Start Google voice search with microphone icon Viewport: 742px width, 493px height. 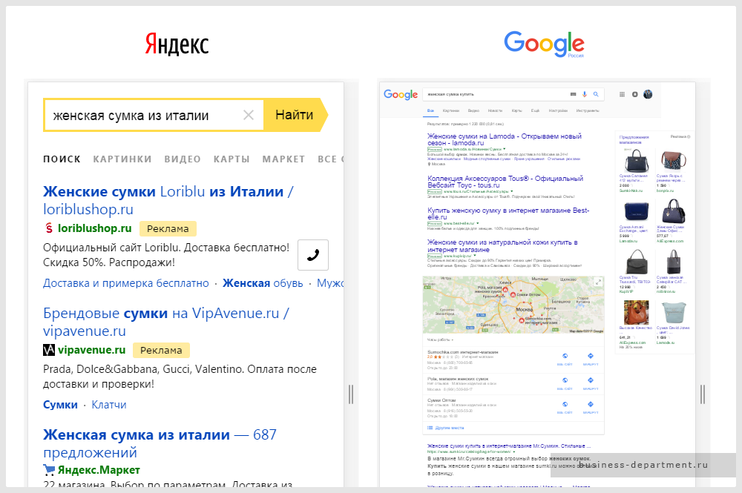[585, 95]
